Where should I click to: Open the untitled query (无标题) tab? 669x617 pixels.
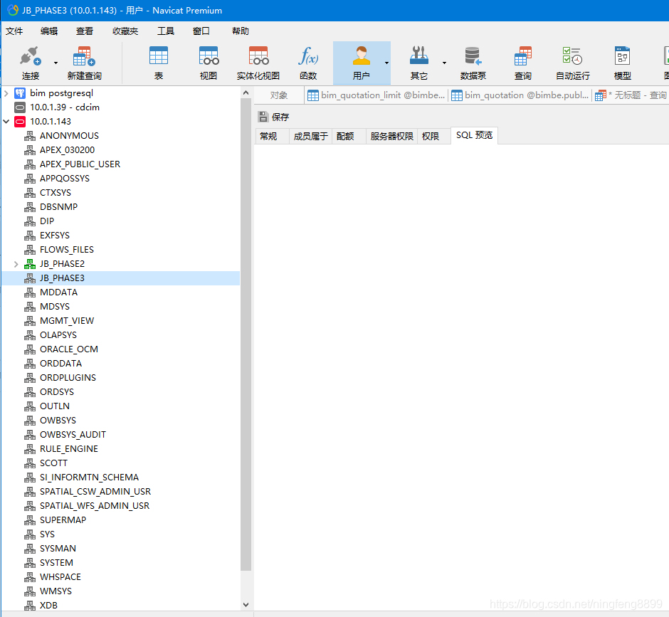(x=631, y=95)
